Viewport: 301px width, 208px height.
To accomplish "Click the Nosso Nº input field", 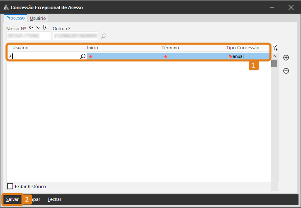I will tap(28, 36).
